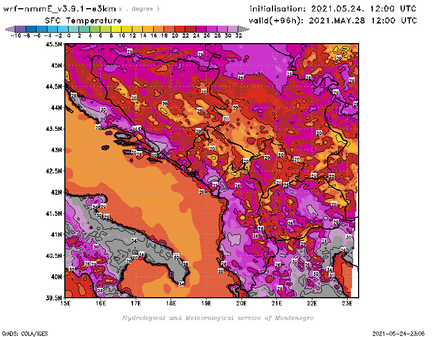
Task: Click the '43N' latitude label
Action: [56, 150]
